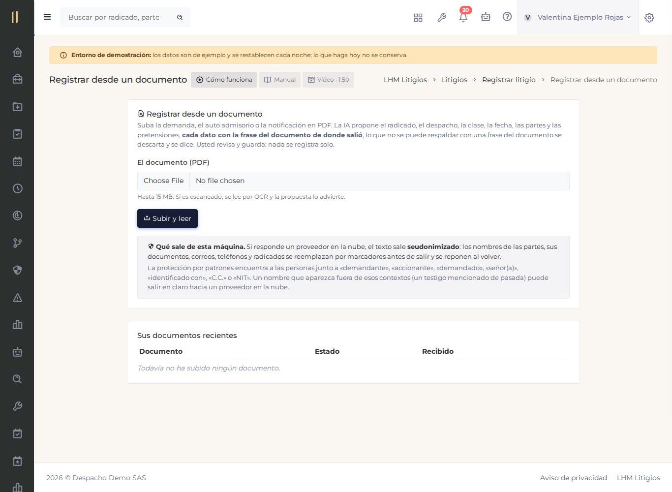Click the El documento (PDF) label
672x492 pixels.
tap(173, 162)
